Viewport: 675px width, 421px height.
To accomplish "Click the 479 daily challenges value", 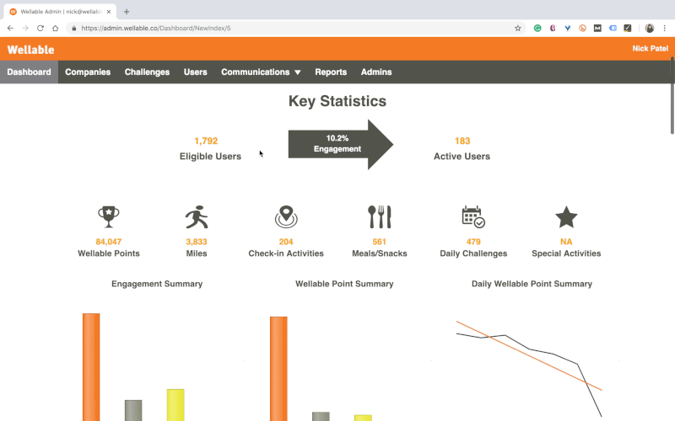I will coord(473,242).
